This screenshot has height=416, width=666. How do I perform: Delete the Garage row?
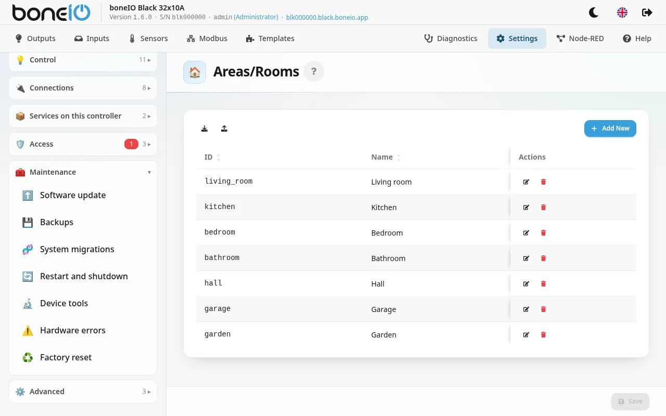coord(543,309)
